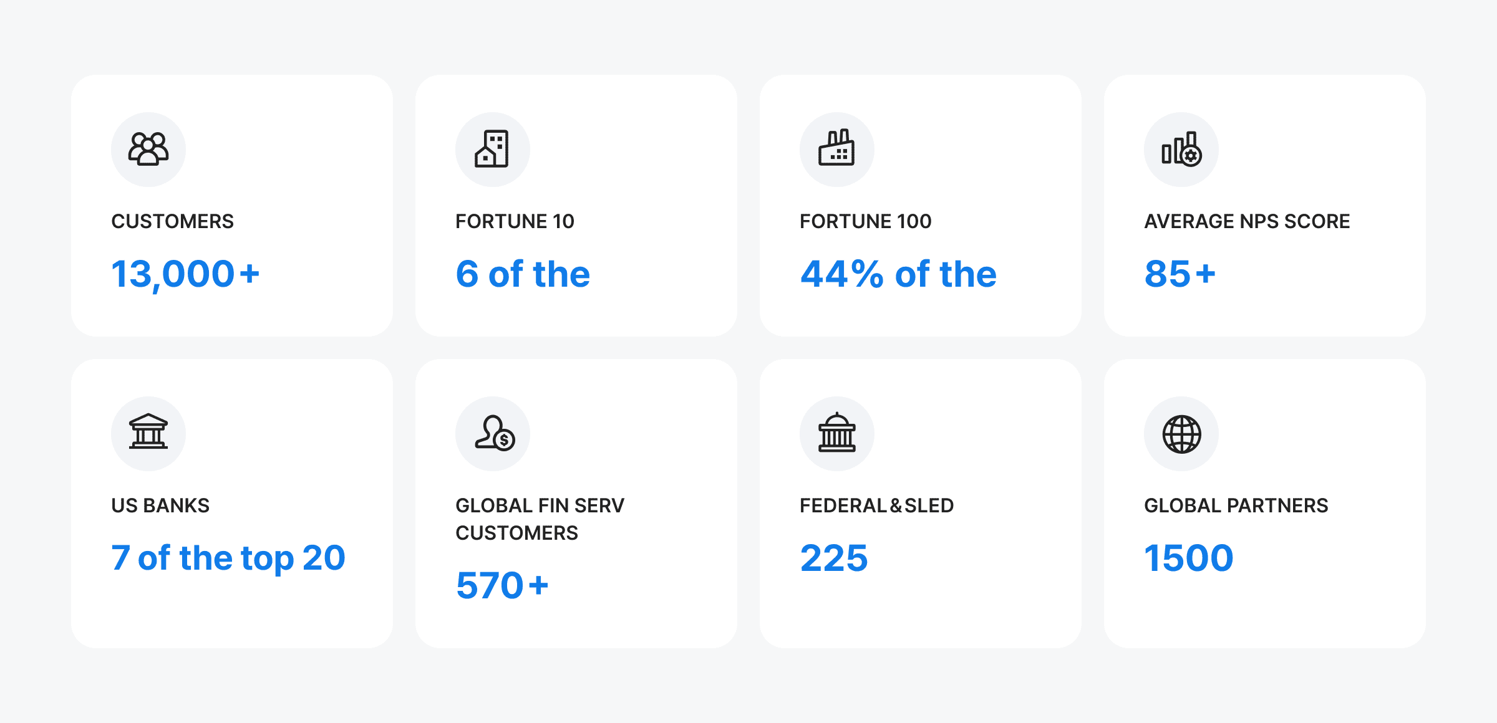Click the US Banks bank icon
The image size is (1497, 723).
click(148, 433)
